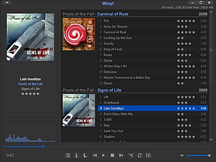
Task: Select the track "Don't Mess With Me"
Action: tap(118, 114)
